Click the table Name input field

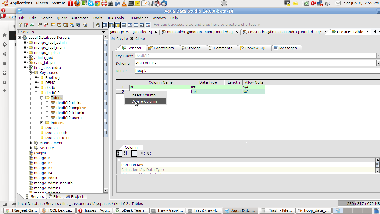[257, 71]
